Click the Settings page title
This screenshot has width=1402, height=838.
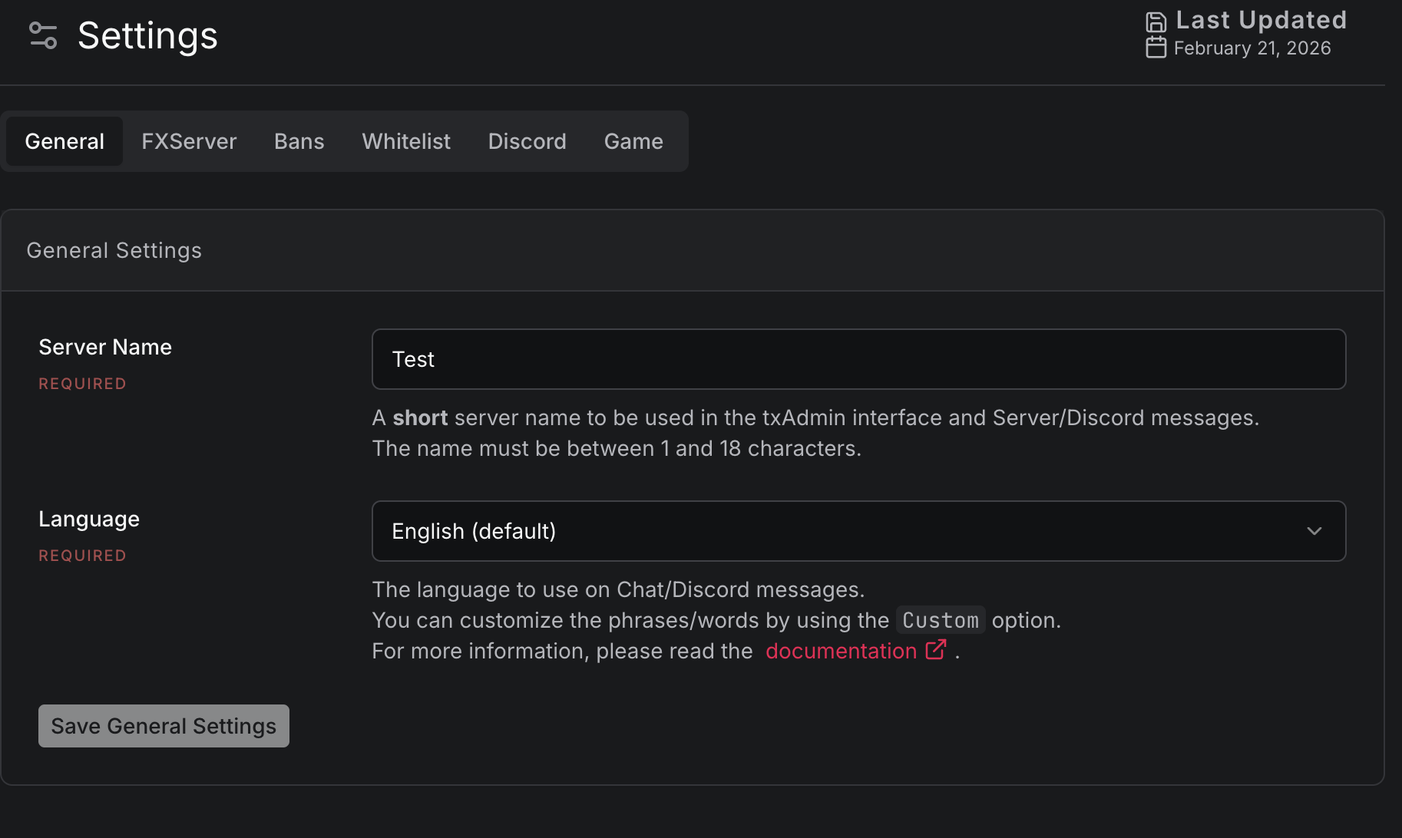(147, 35)
